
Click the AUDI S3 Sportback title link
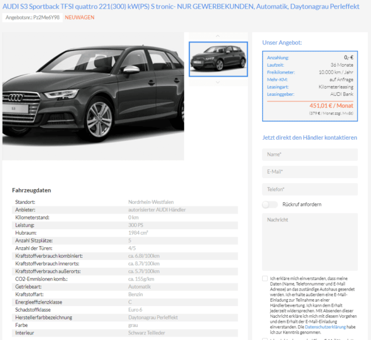[181, 6]
